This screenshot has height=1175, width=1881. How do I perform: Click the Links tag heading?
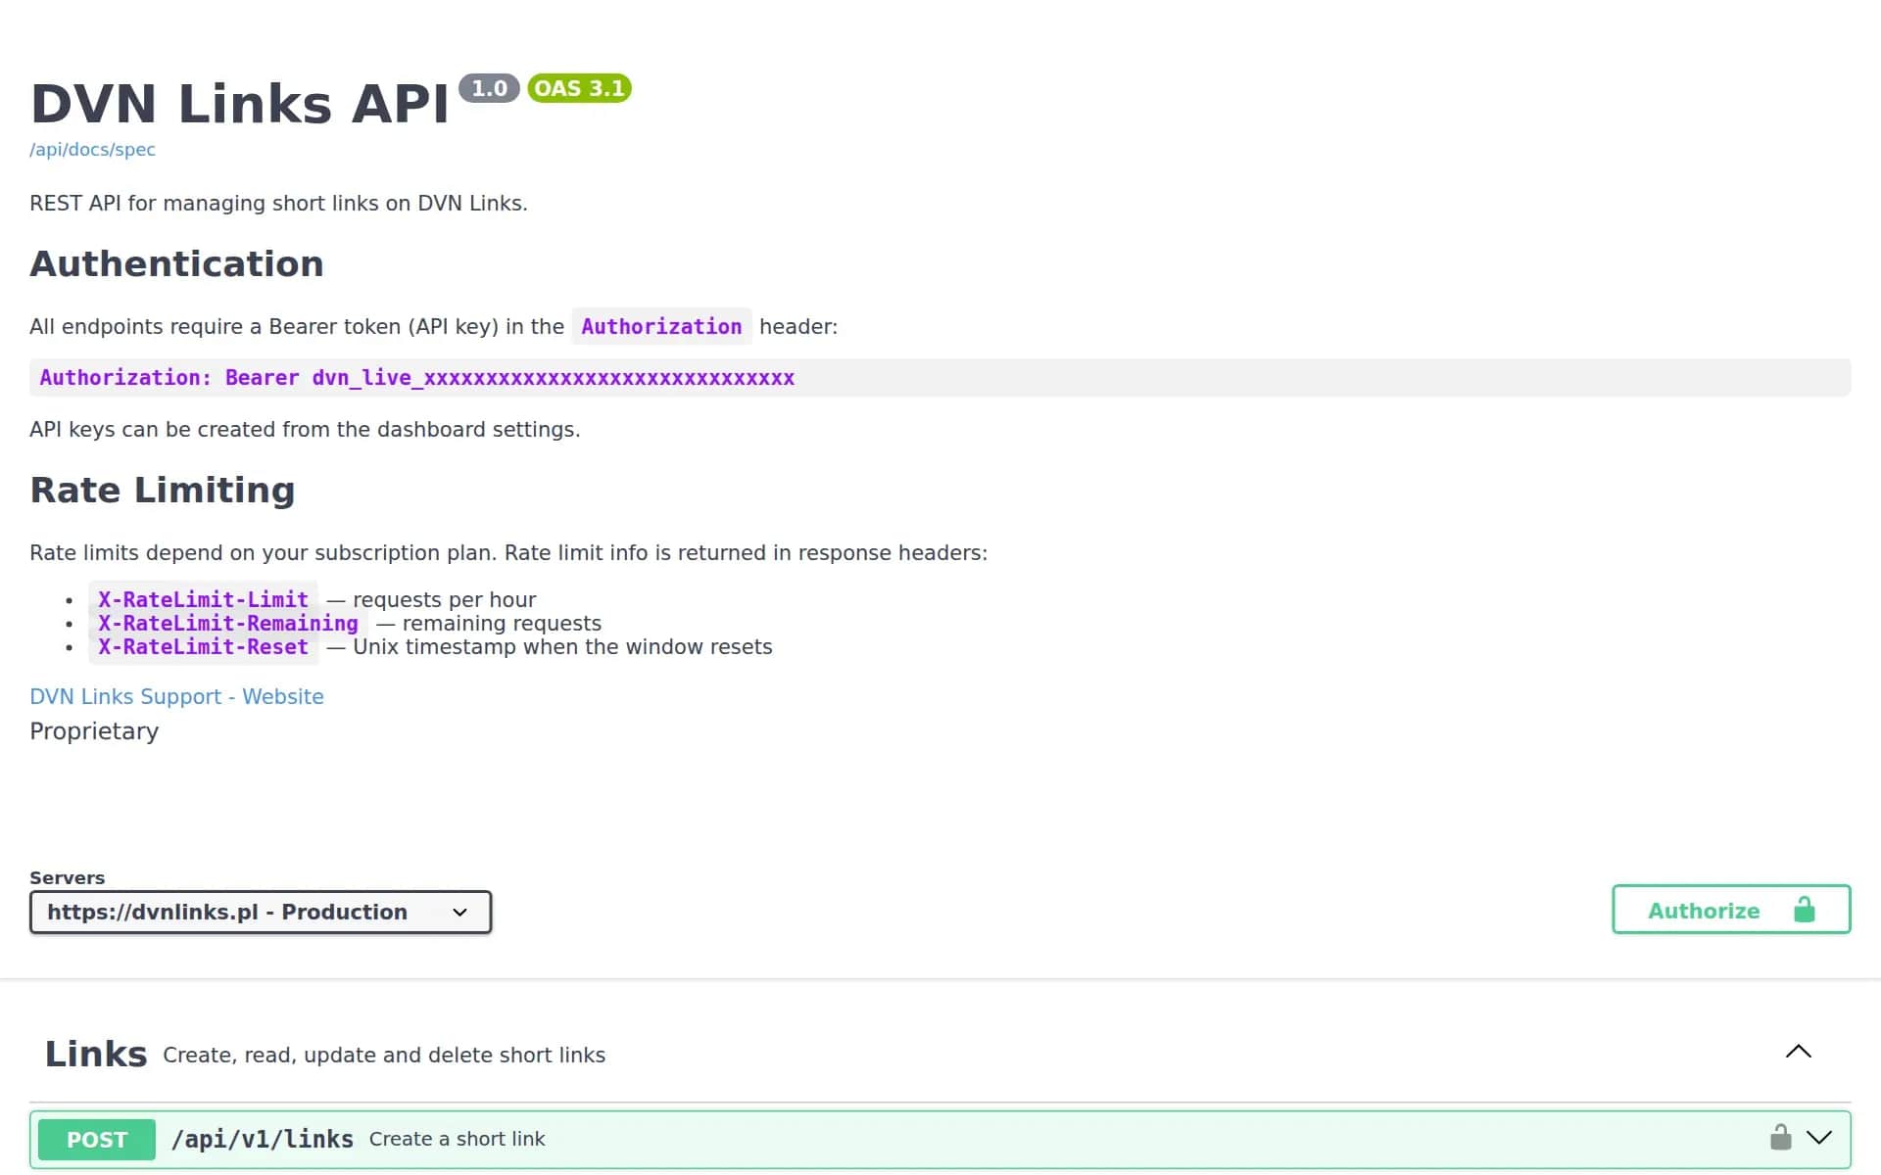point(96,1054)
